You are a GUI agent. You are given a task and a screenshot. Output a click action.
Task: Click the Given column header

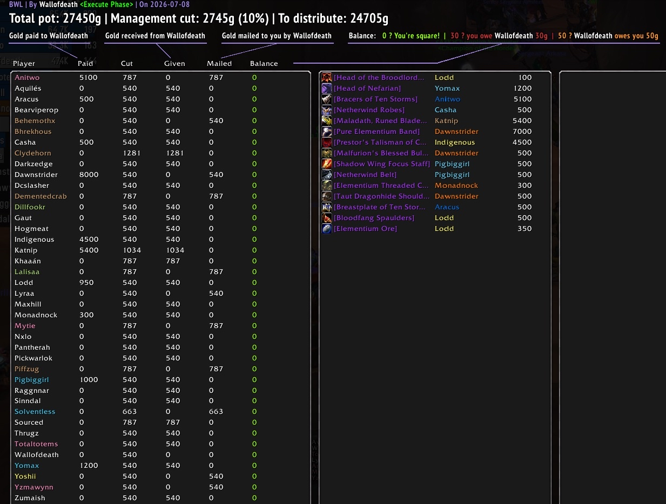tap(174, 64)
